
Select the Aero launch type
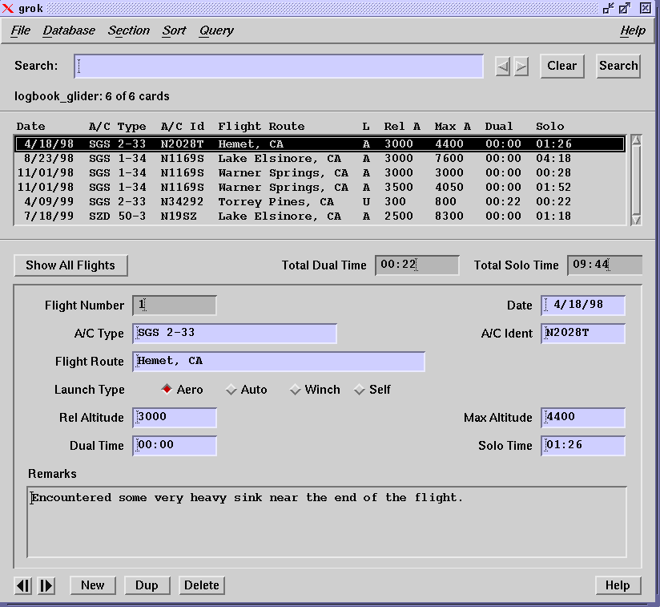[182, 389]
